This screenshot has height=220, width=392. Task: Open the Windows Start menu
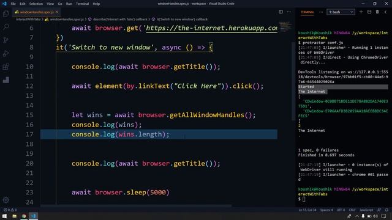click(x=4, y=216)
